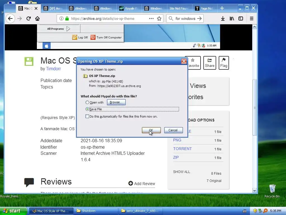The image size is (286, 215).
Task: Go to the browser home page
Action: coord(37,18)
